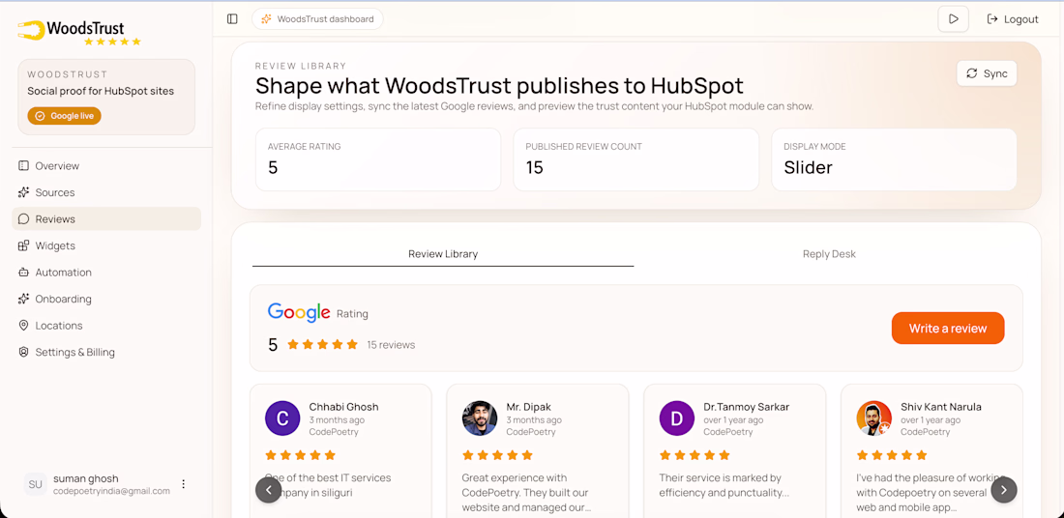Switch to the Review Library tab
The width and height of the screenshot is (1064, 518).
[443, 254]
